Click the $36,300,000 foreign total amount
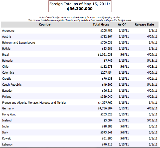Screen dimensions: 160x148 click(80, 9)
